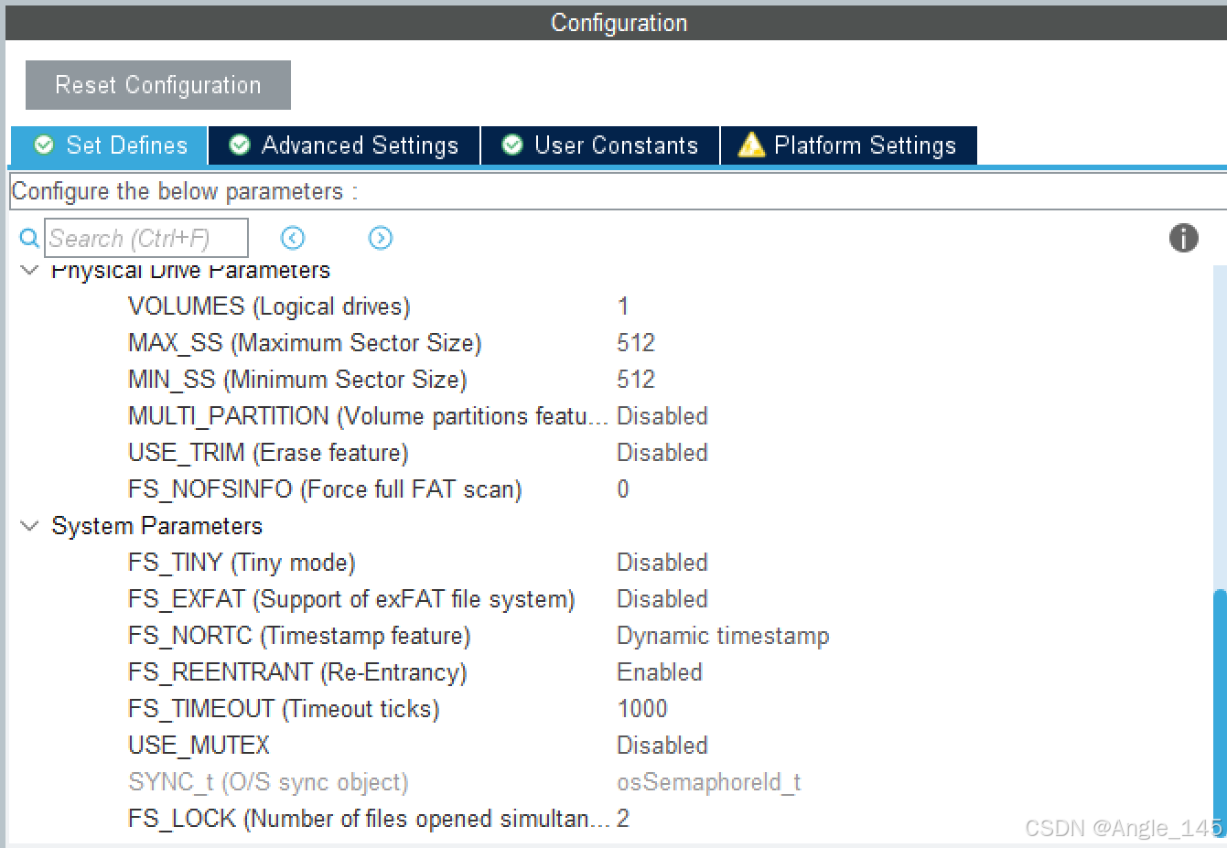Screen dimensions: 1227x848
Task: Open the FS_NORTC timestamp feature dropdown
Action: (723, 635)
